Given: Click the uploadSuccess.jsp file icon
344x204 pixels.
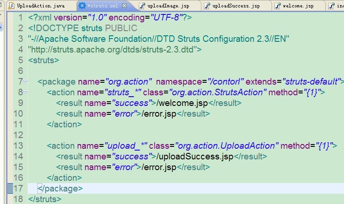Looking at the screenshot, I should 207,6.
